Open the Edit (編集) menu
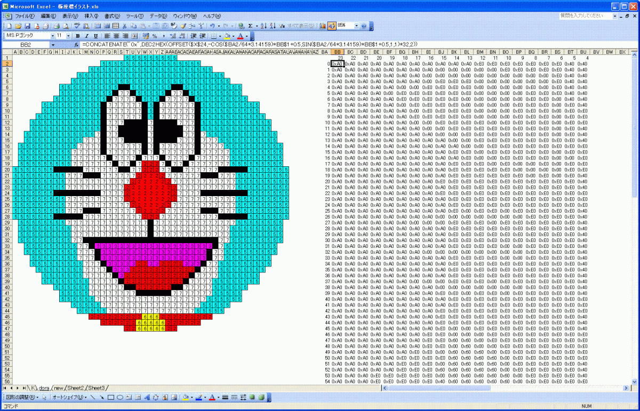 (49, 16)
